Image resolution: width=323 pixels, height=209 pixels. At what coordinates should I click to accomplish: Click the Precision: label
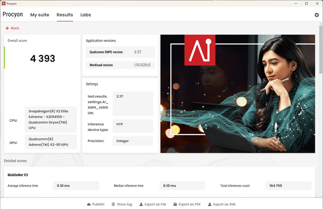click(x=96, y=141)
